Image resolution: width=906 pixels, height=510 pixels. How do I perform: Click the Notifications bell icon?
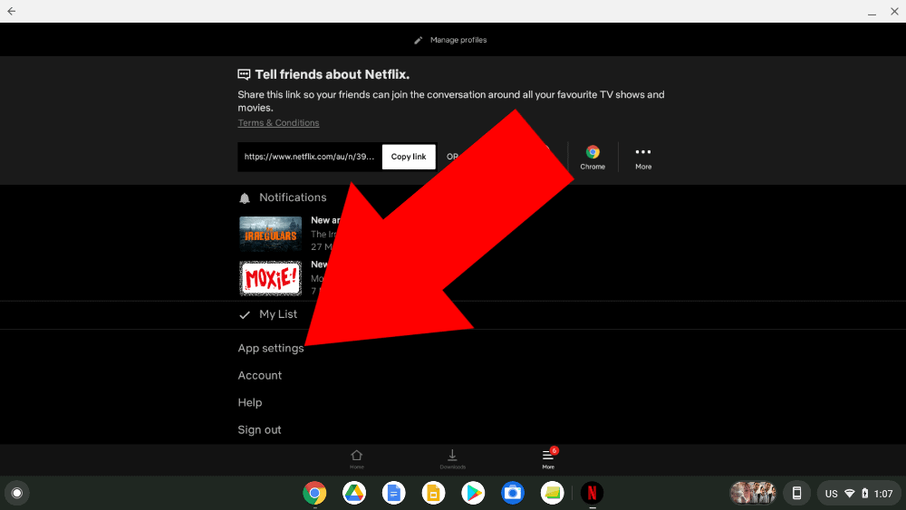click(245, 198)
